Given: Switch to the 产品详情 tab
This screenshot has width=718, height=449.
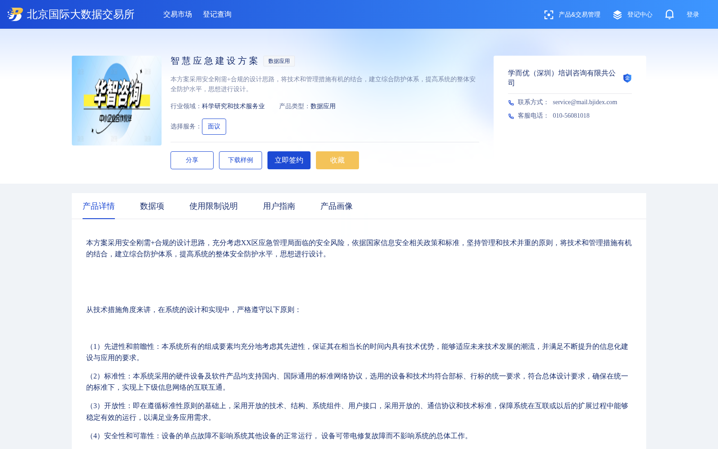Looking at the screenshot, I should pyautogui.click(x=99, y=206).
